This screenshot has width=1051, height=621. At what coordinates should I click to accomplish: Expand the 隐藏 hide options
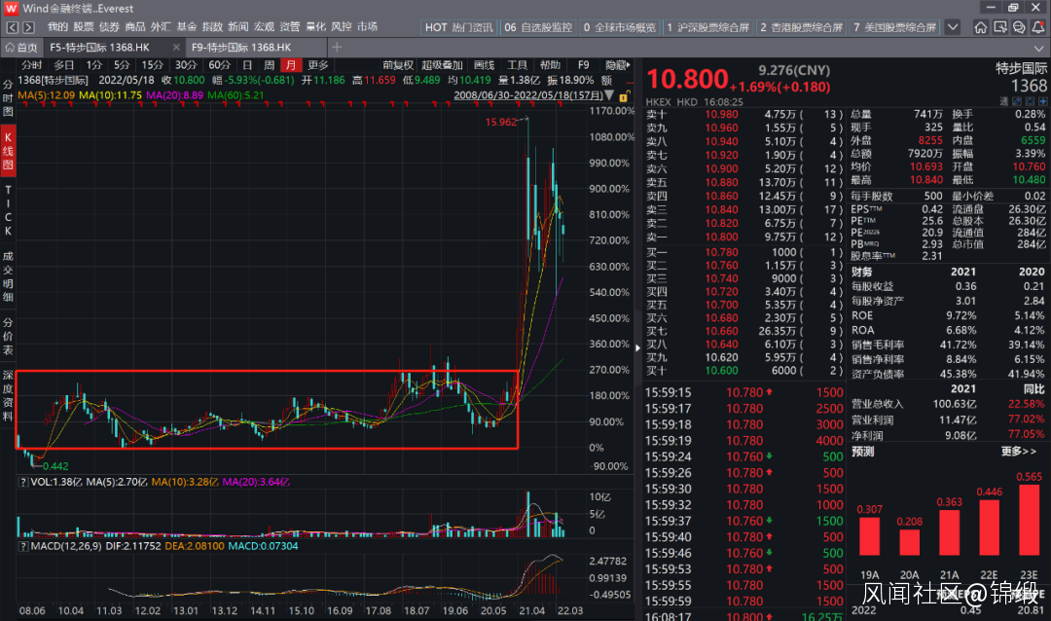tap(617, 65)
